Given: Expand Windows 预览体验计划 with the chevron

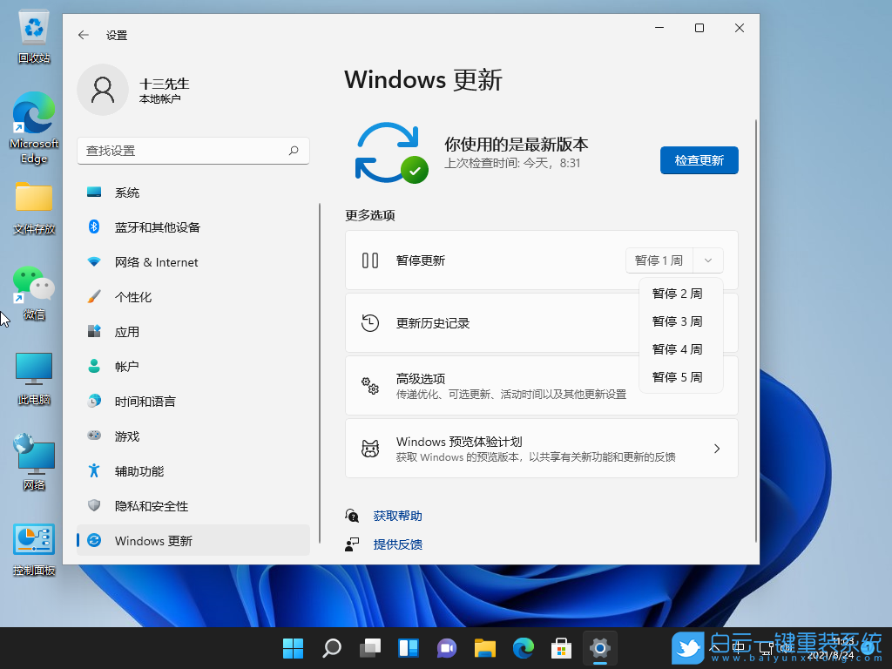Looking at the screenshot, I should coord(716,448).
